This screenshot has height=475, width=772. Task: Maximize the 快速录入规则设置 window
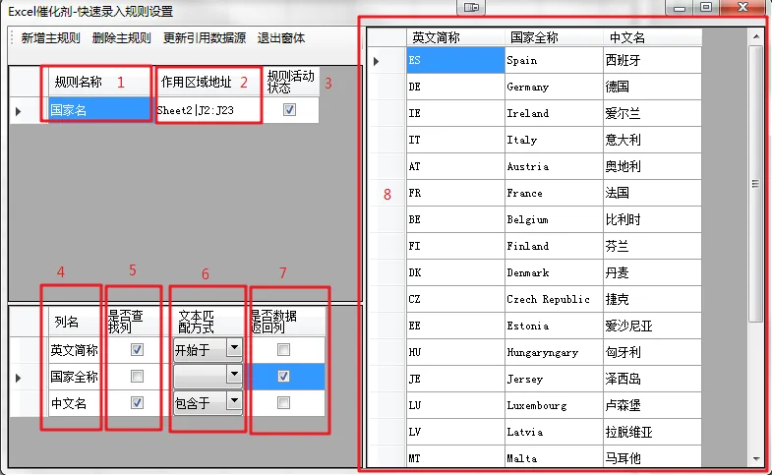click(x=706, y=8)
